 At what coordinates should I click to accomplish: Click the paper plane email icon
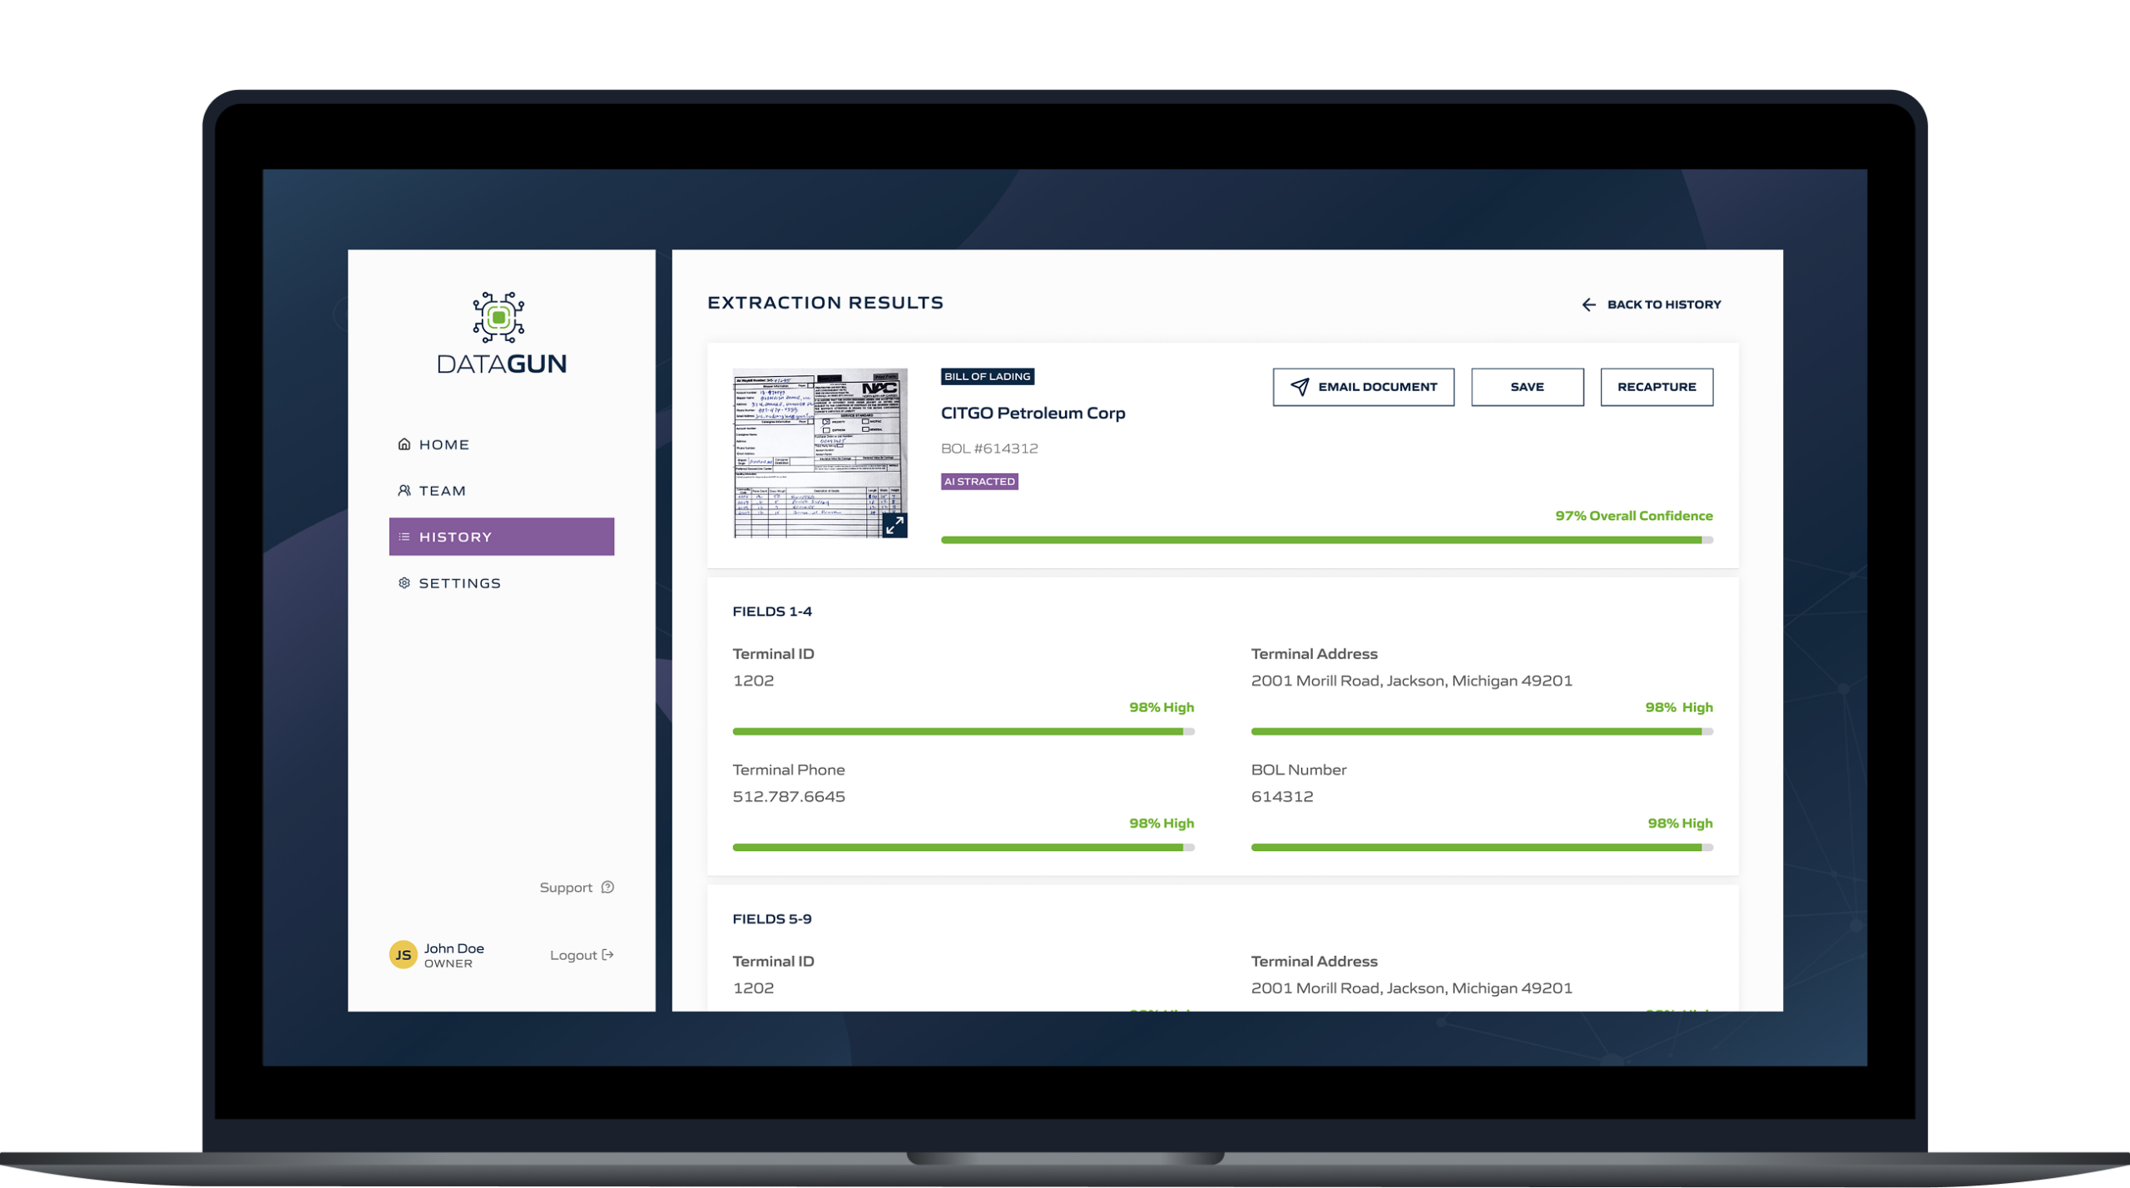1300,387
